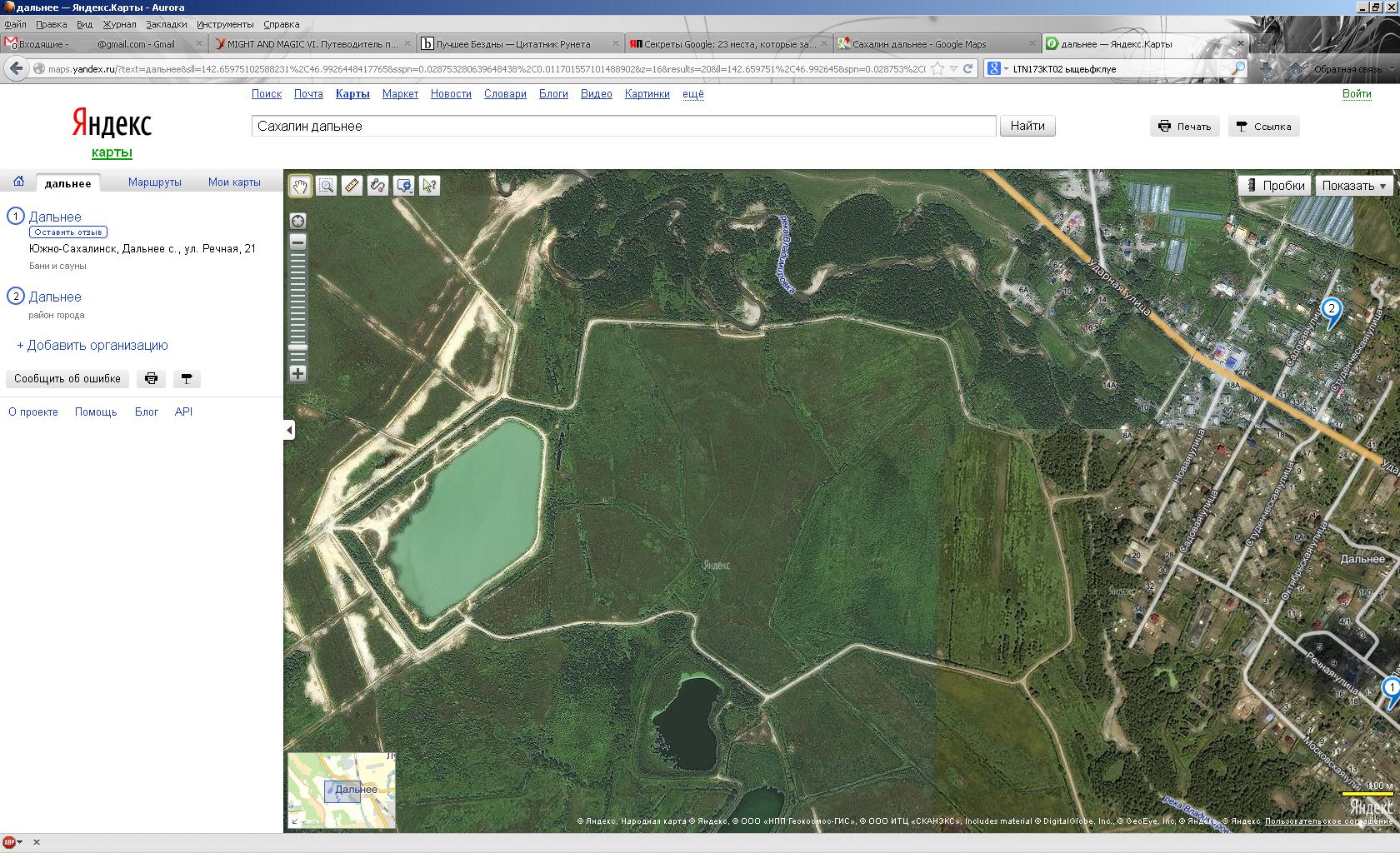
Task: Collapse the left sidebar panel arrow
Action: pyautogui.click(x=289, y=430)
